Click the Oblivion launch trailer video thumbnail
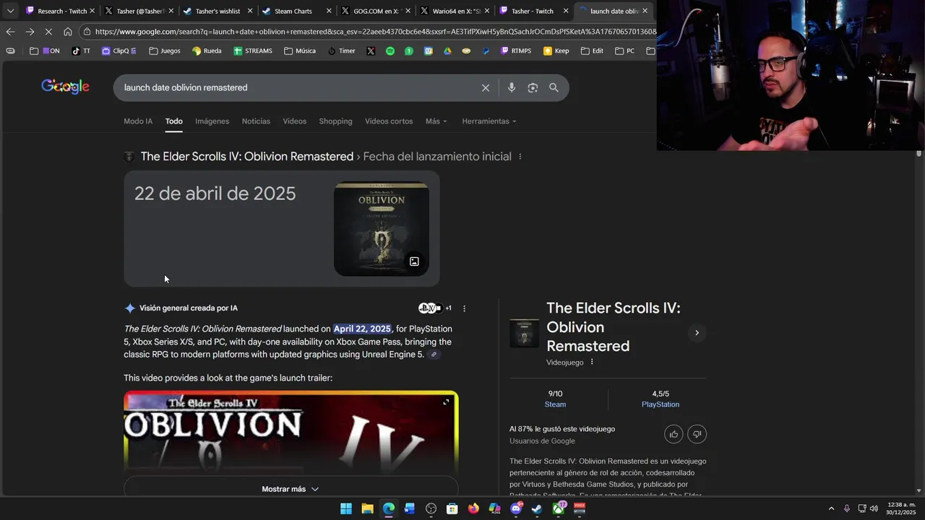Viewport: 925px width, 520px height. [291, 433]
